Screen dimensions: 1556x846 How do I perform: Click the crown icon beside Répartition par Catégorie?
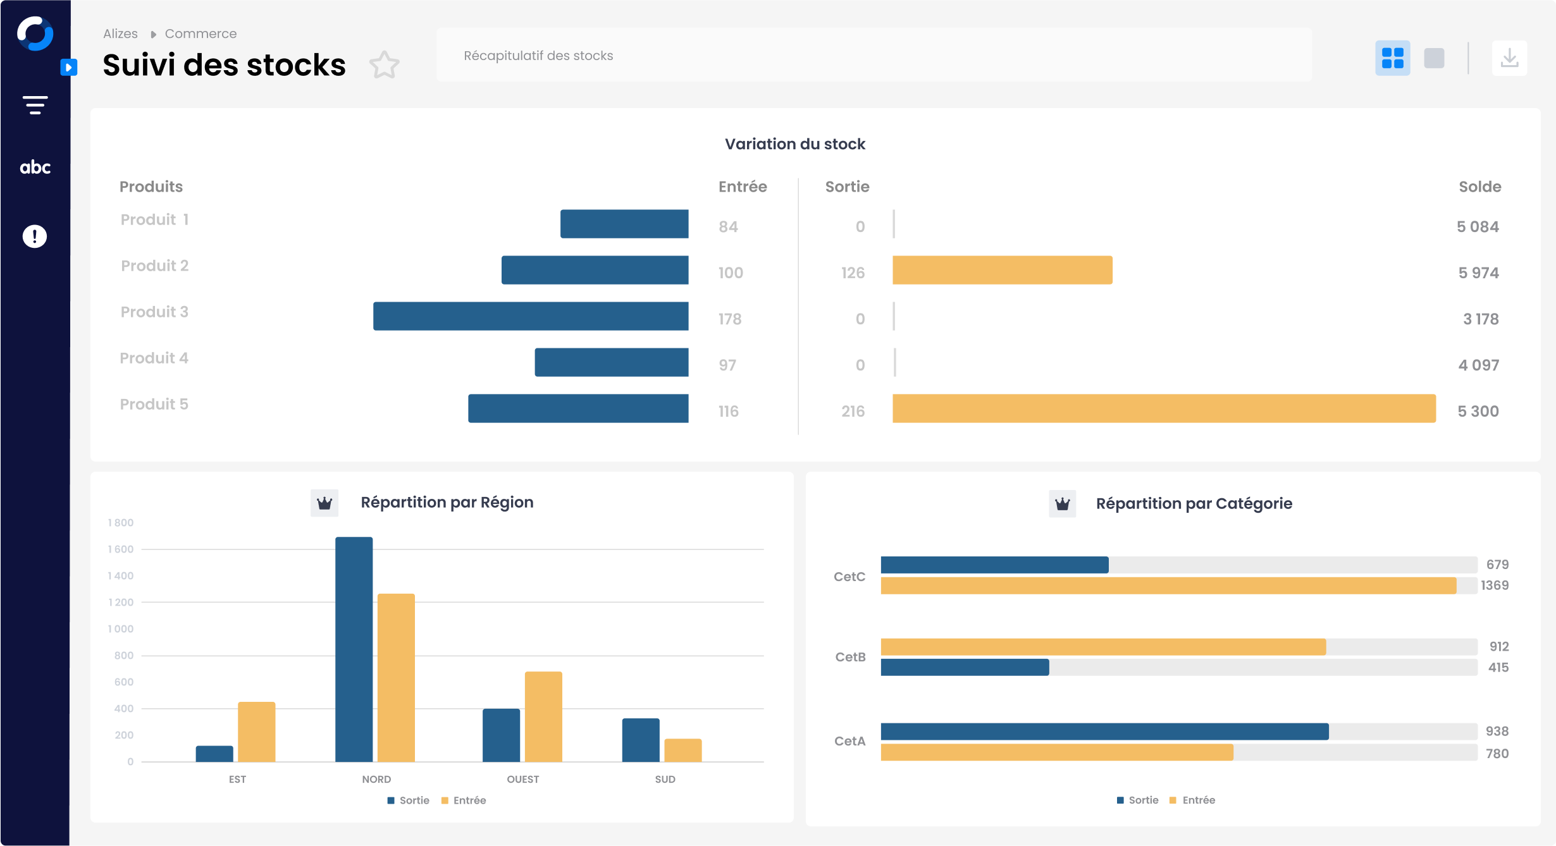(x=1063, y=504)
